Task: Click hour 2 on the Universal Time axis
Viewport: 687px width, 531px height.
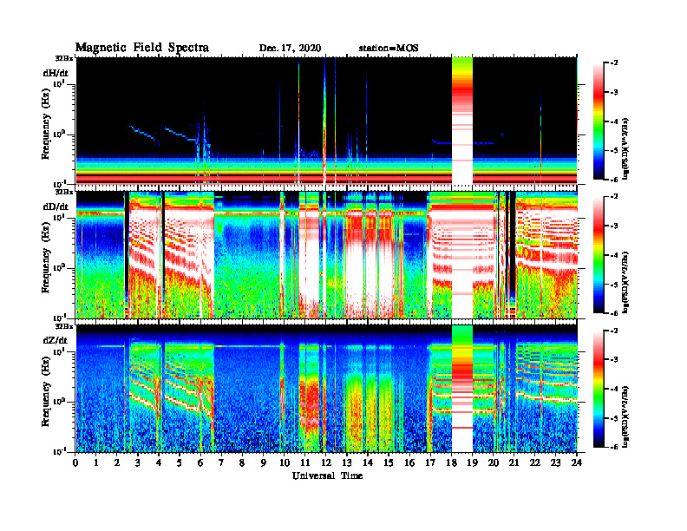Action: point(117,463)
